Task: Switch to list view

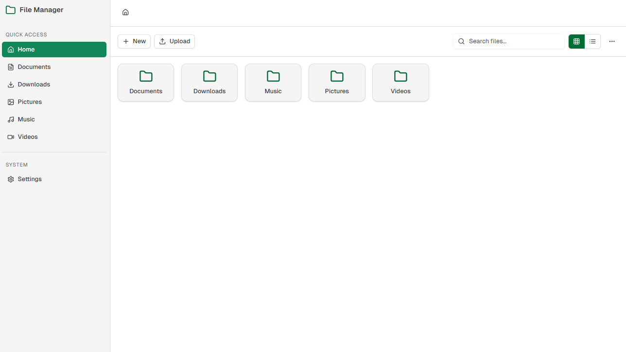Action: pyautogui.click(x=592, y=41)
